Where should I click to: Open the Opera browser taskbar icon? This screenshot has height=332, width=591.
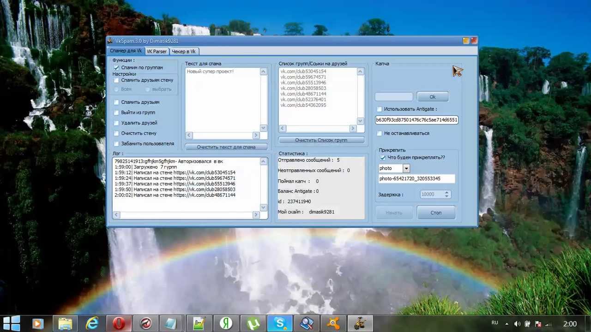(119, 323)
